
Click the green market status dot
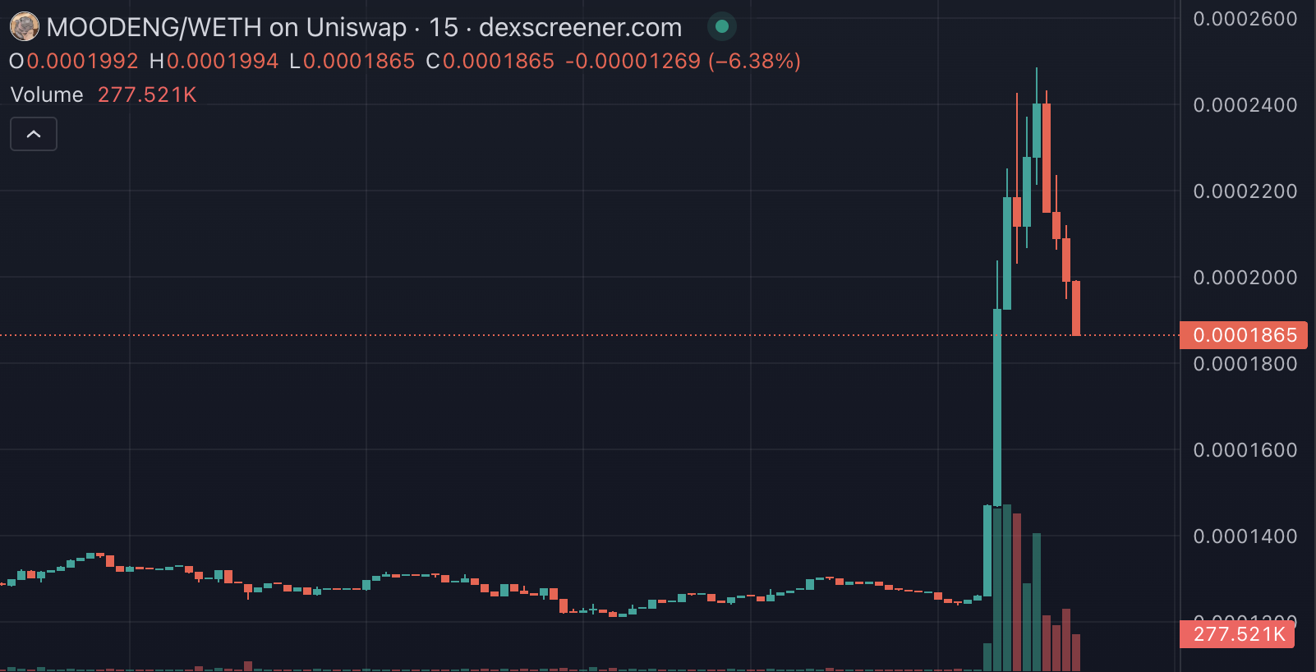(722, 26)
